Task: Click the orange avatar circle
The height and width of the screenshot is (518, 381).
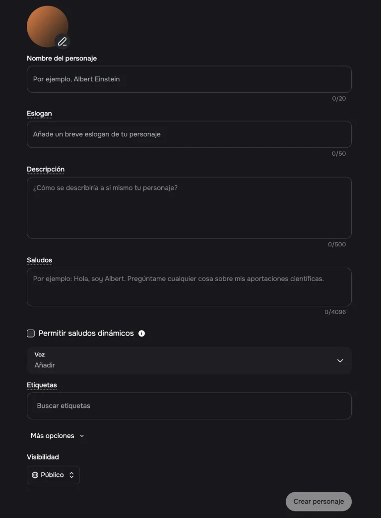Action: pos(48,26)
